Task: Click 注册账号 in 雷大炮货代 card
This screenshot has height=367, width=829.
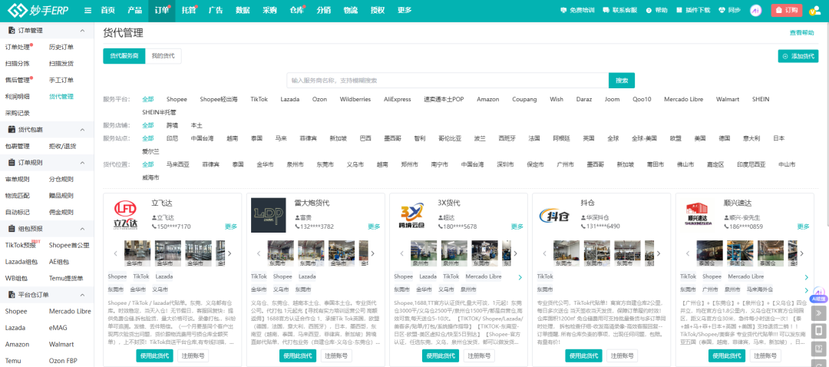Action: tap(336, 356)
